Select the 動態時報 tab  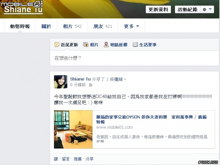(x=20, y=26)
